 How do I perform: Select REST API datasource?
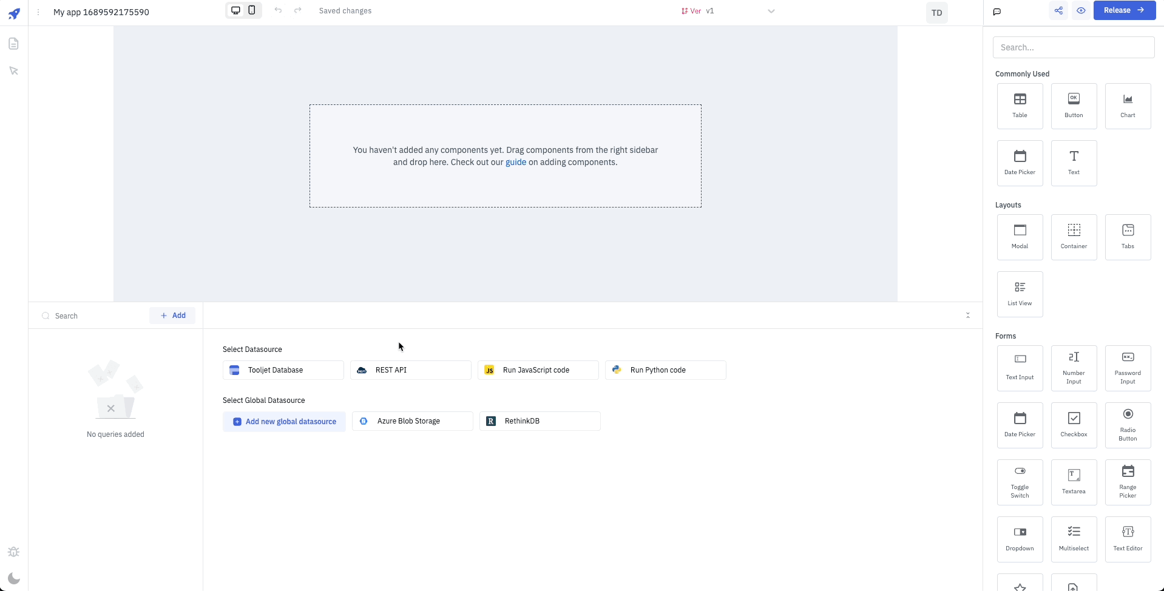click(x=410, y=370)
